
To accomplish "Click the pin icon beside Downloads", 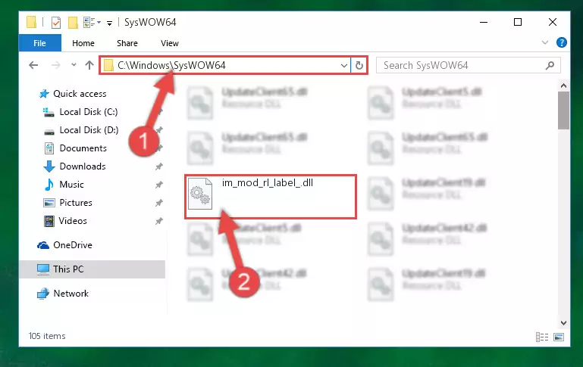I will (158, 166).
